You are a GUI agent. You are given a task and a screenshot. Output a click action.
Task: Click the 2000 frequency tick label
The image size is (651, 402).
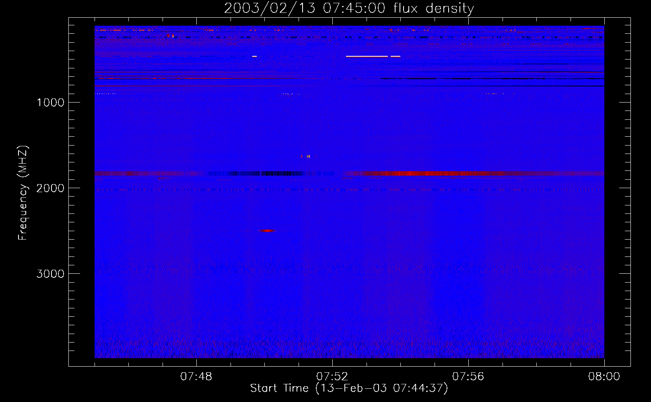coord(50,188)
